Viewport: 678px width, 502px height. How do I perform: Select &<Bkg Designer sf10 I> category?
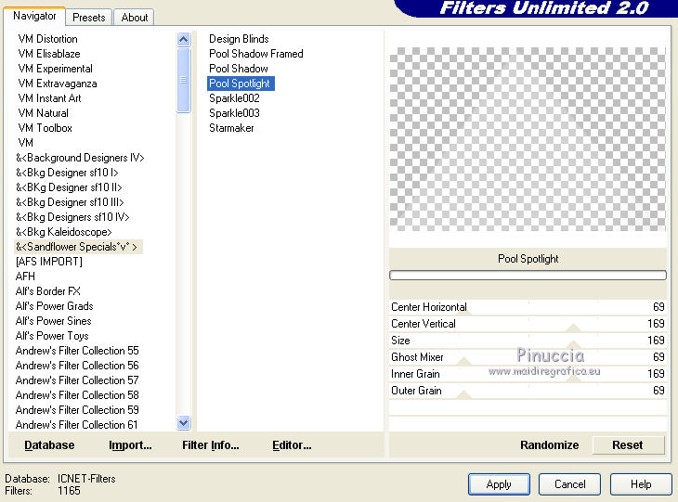point(67,173)
